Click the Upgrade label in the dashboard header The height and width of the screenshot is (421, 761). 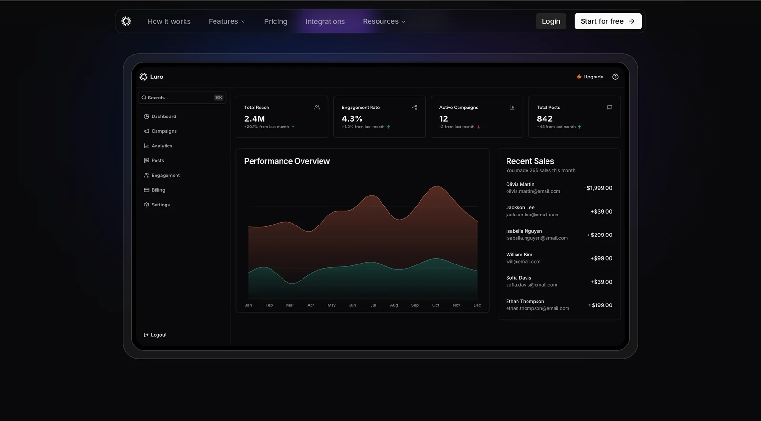(x=594, y=77)
